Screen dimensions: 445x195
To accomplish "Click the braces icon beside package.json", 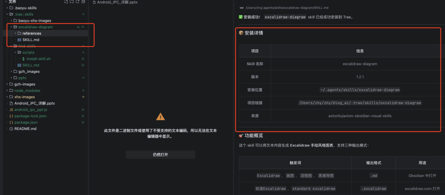I will [11, 123].
